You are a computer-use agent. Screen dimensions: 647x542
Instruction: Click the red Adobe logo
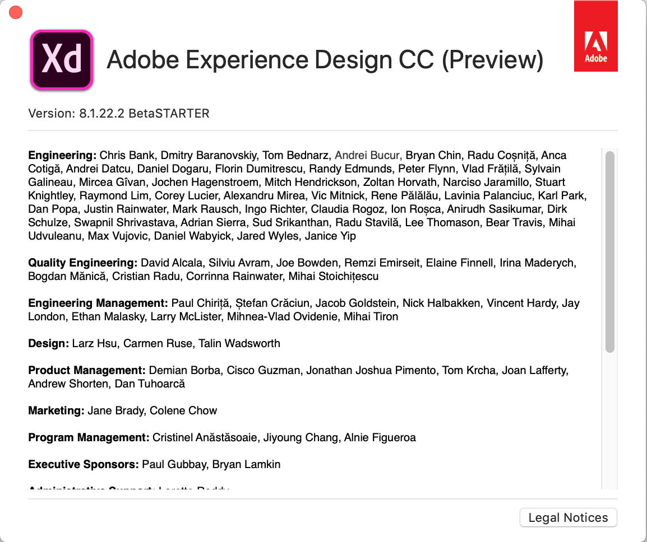point(595,36)
